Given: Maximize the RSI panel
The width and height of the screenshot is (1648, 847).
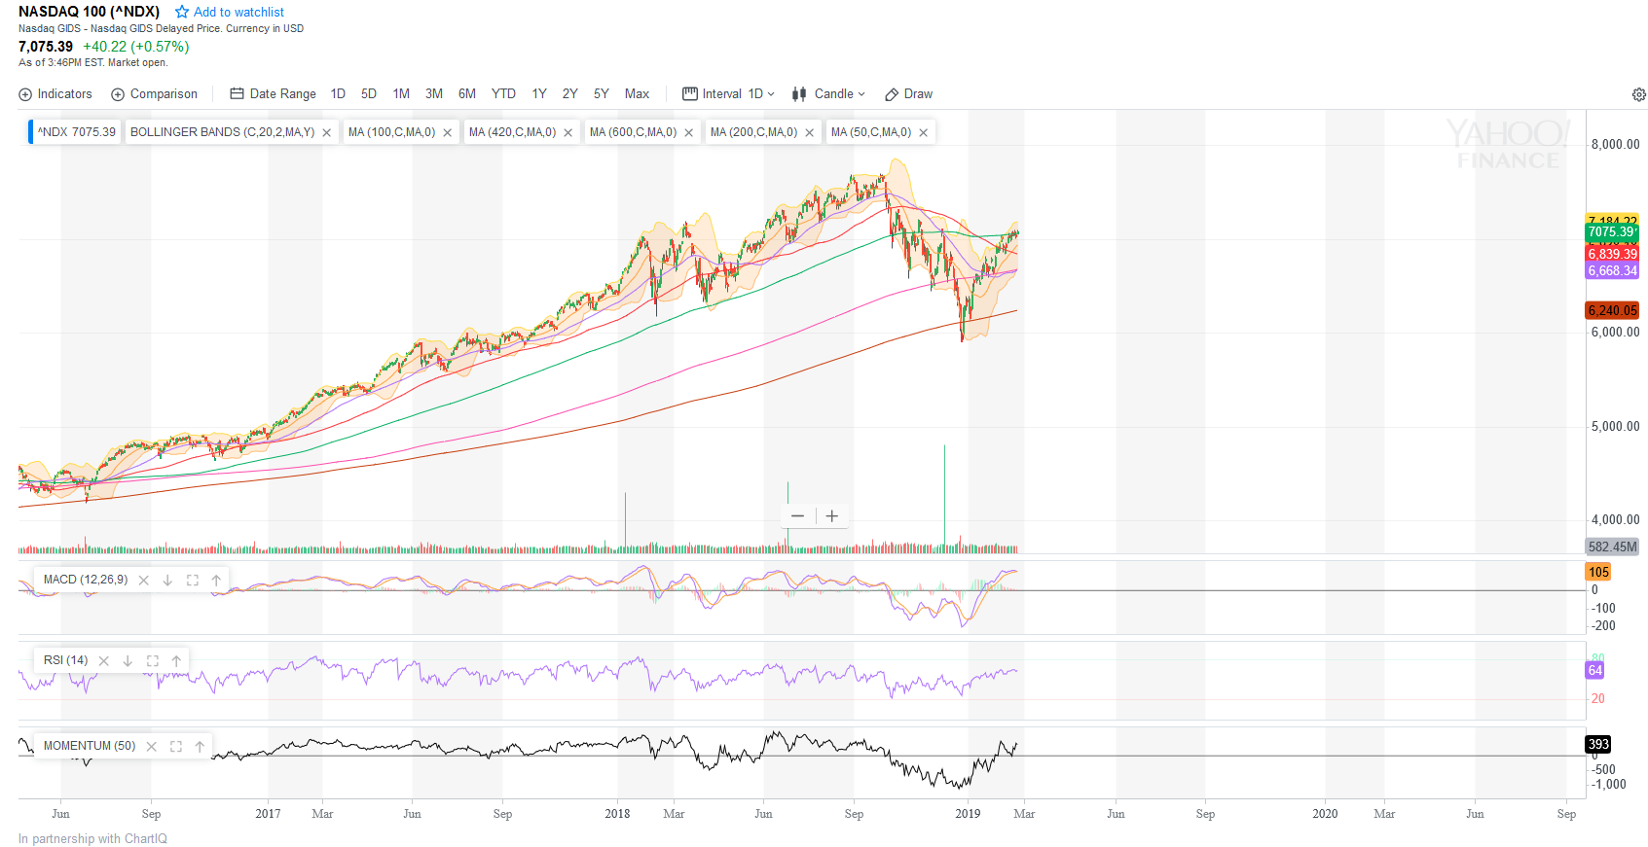Looking at the screenshot, I should coord(153,661).
